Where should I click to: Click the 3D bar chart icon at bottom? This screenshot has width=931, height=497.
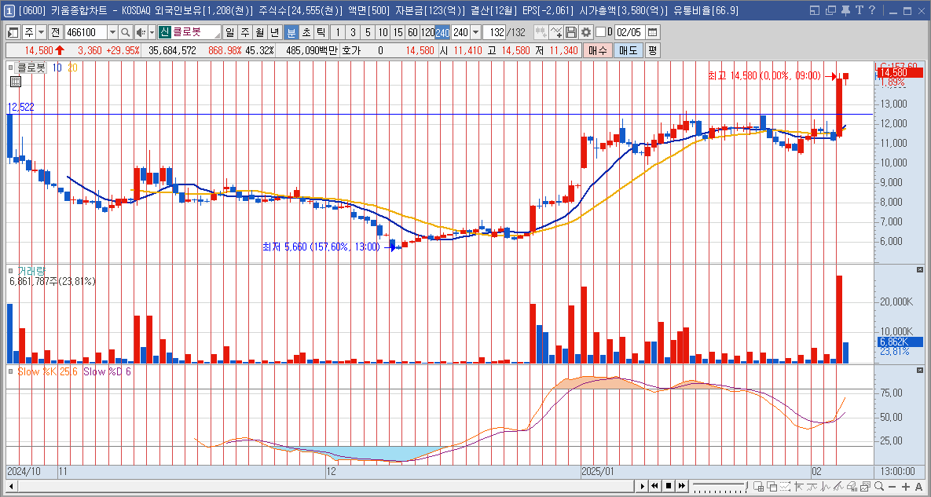click(x=852, y=486)
